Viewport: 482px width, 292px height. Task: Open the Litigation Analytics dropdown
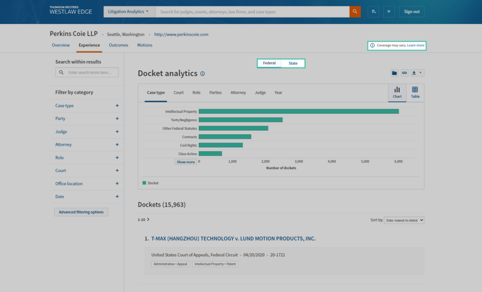click(x=129, y=11)
